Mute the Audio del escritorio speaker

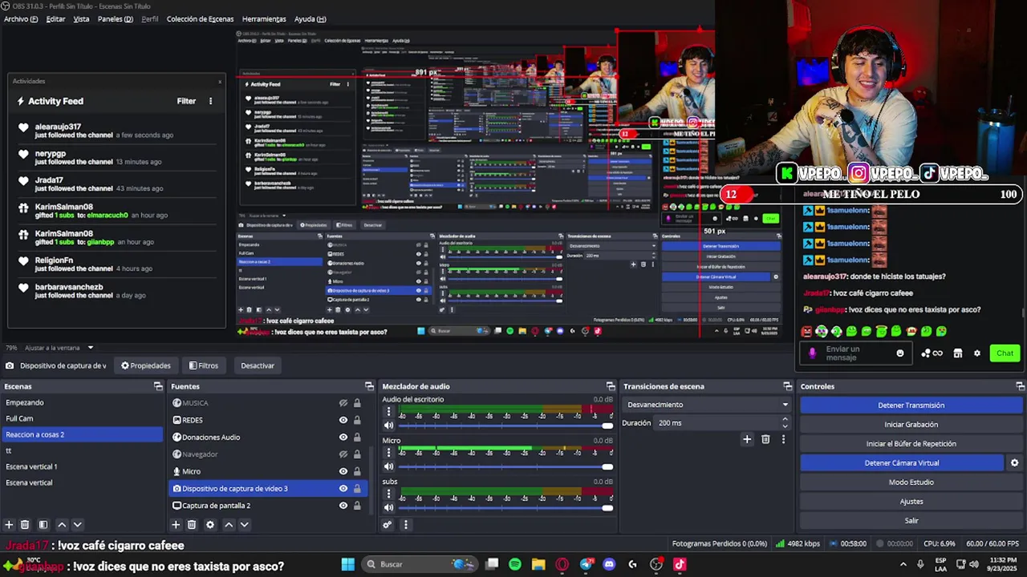(388, 426)
